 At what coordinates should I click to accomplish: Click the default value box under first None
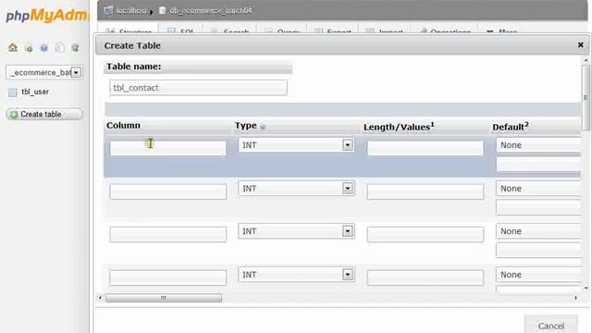pos(538,165)
